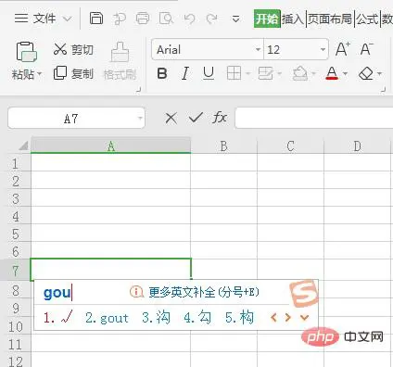Select column D header
Image resolution: width=393 pixels, height=367 pixels.
click(x=357, y=146)
